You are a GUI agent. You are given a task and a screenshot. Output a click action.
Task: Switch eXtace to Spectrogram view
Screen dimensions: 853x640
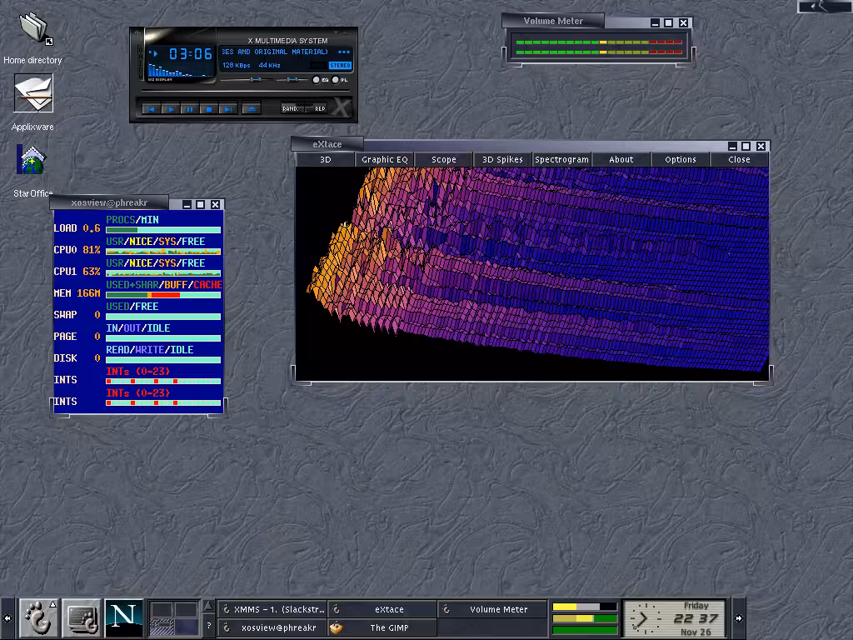561,159
